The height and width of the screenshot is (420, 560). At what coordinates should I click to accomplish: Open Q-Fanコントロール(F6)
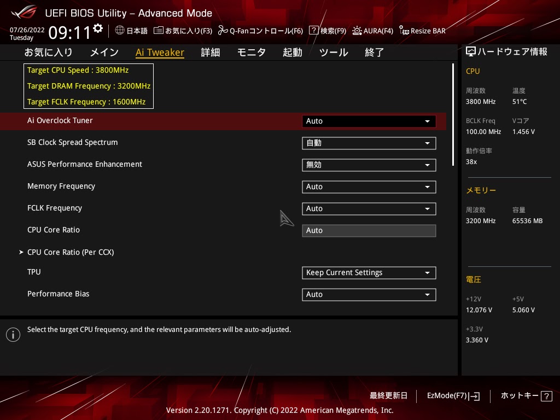260,31
